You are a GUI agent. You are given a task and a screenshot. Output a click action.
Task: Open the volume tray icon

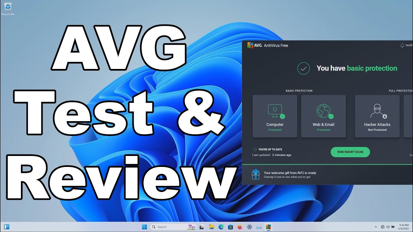point(388,227)
